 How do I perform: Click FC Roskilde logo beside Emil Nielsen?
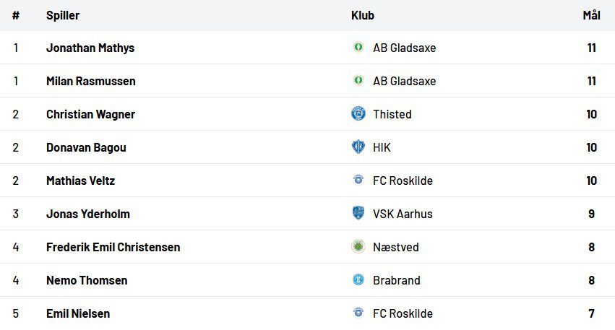pos(358,313)
